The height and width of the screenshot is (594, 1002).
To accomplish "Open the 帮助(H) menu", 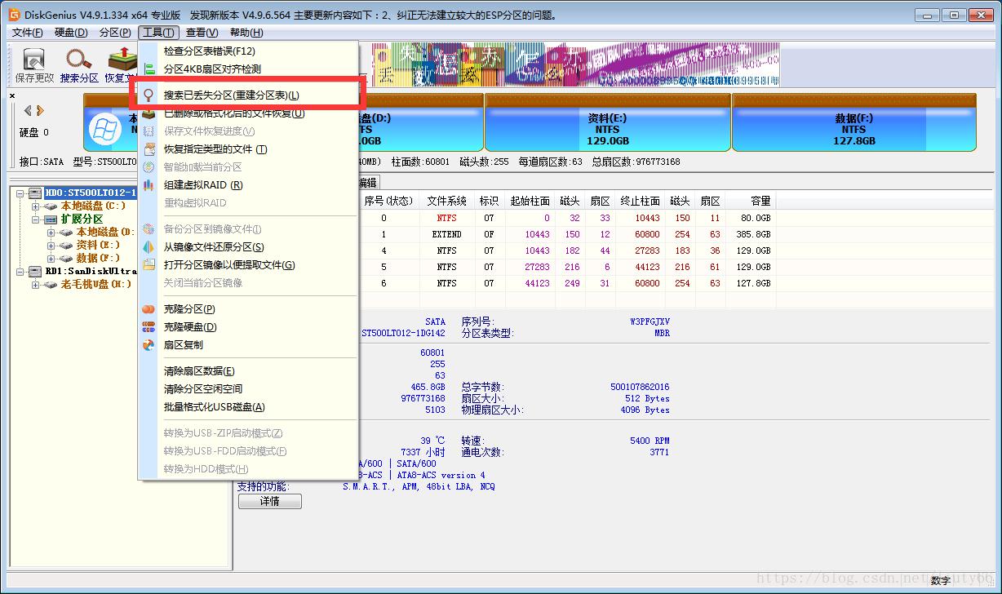I will [246, 33].
